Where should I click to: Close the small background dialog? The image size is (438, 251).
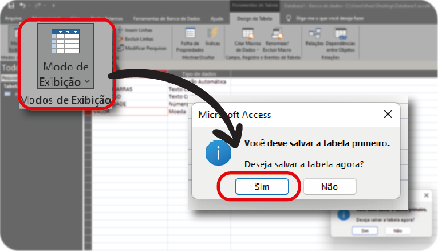coord(427,195)
